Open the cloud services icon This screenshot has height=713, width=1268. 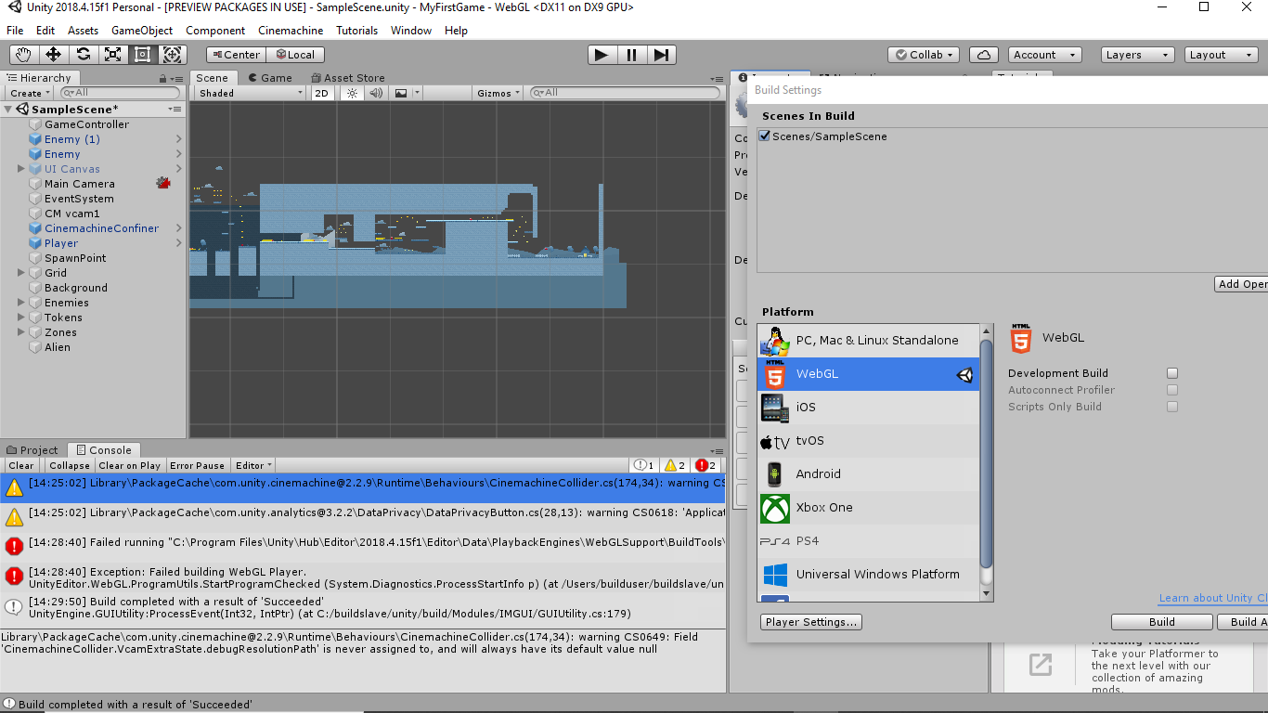(983, 55)
